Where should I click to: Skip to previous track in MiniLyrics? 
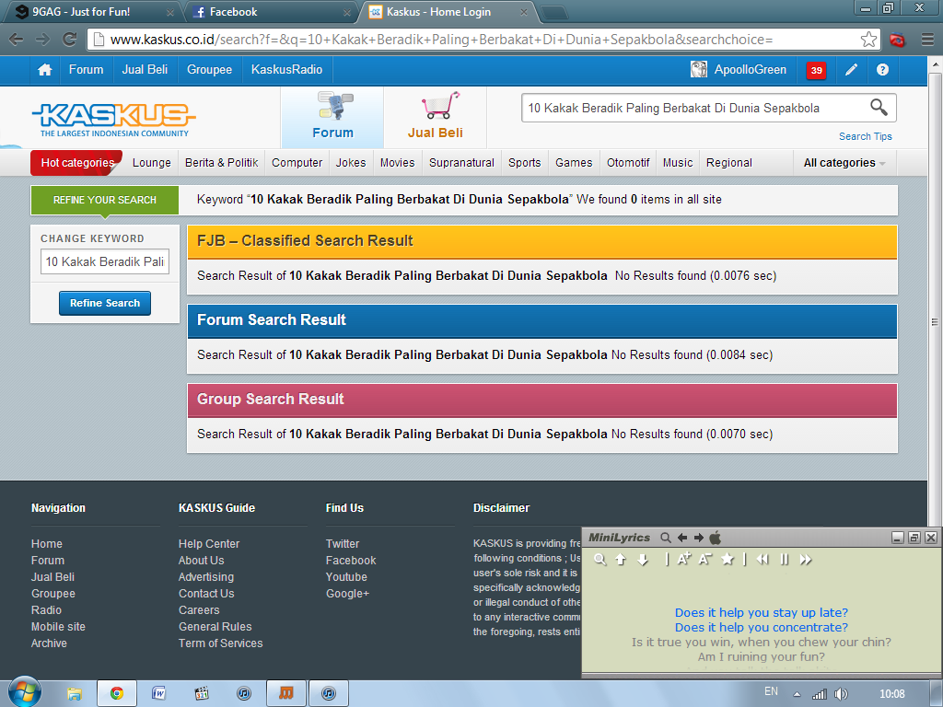tap(763, 560)
